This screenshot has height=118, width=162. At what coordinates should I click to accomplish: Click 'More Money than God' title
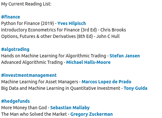[24, 108]
